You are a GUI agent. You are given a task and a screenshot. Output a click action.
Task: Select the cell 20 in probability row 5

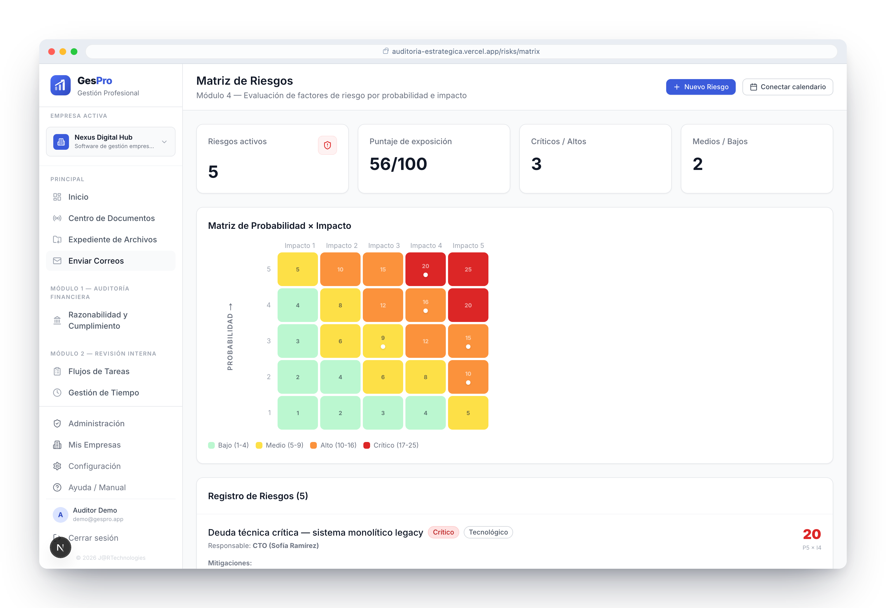pos(425,269)
